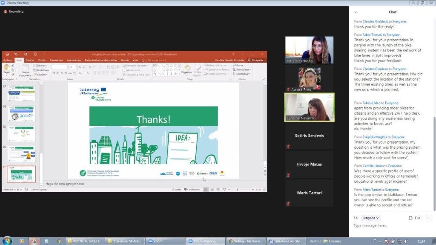This screenshot has width=436, height=245.
Task: Click the Windows Start orb
Action: pyautogui.click(x=7, y=241)
